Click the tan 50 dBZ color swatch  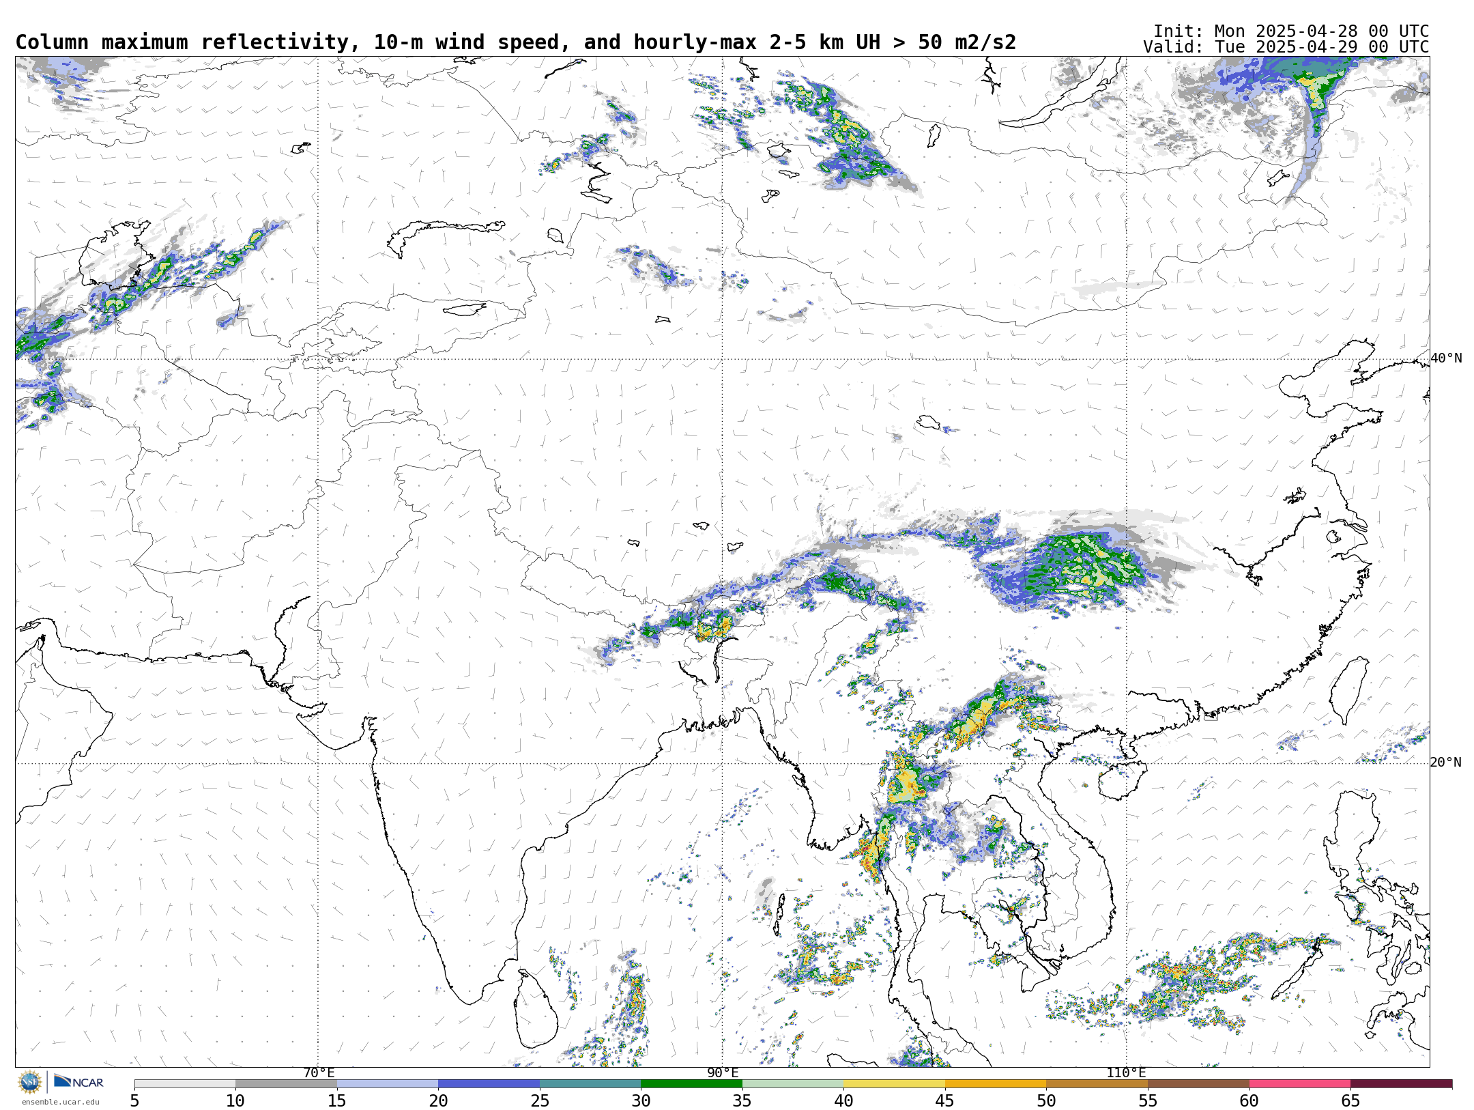(1097, 1084)
